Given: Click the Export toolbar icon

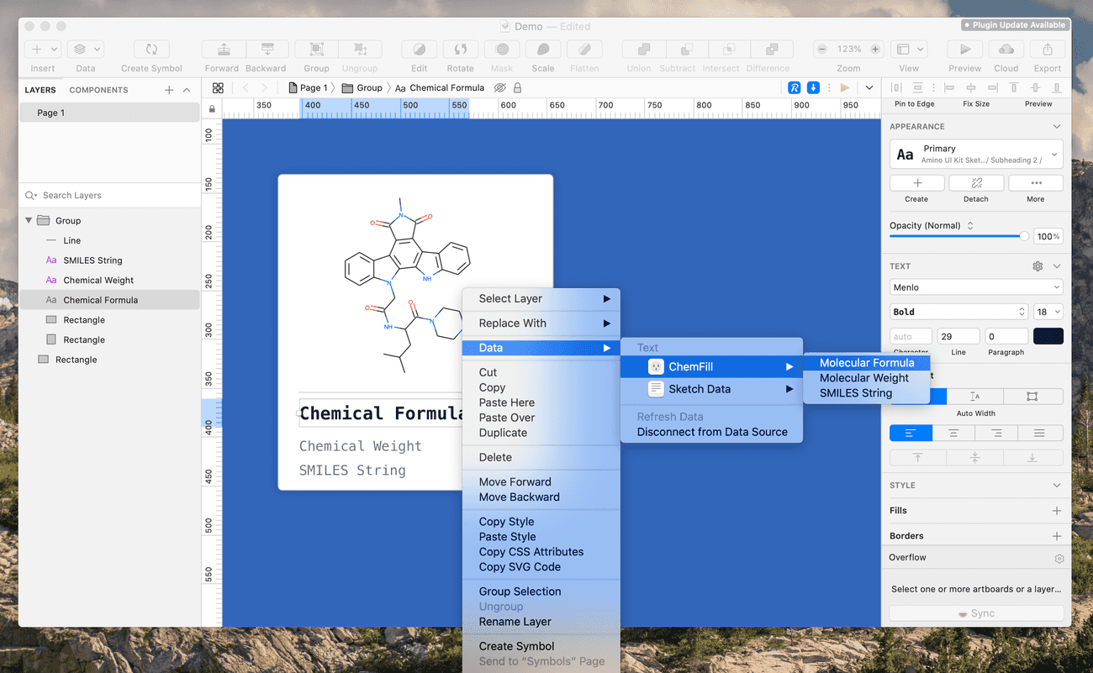Looking at the screenshot, I should coord(1047,50).
